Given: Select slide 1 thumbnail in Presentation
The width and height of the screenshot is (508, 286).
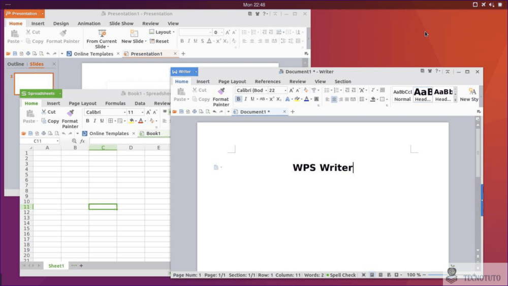Looking at the screenshot, I should pyautogui.click(x=34, y=84).
